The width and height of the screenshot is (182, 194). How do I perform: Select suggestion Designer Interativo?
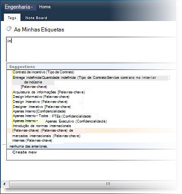coord(42,107)
